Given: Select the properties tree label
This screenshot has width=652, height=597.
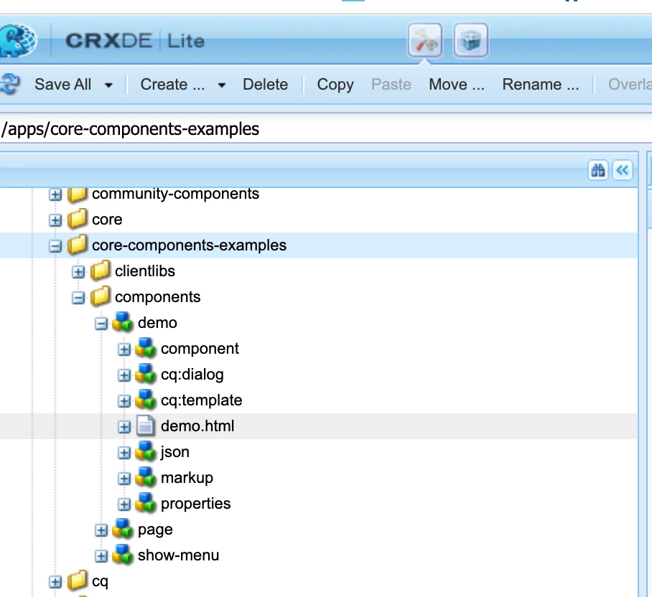Looking at the screenshot, I should click(195, 504).
